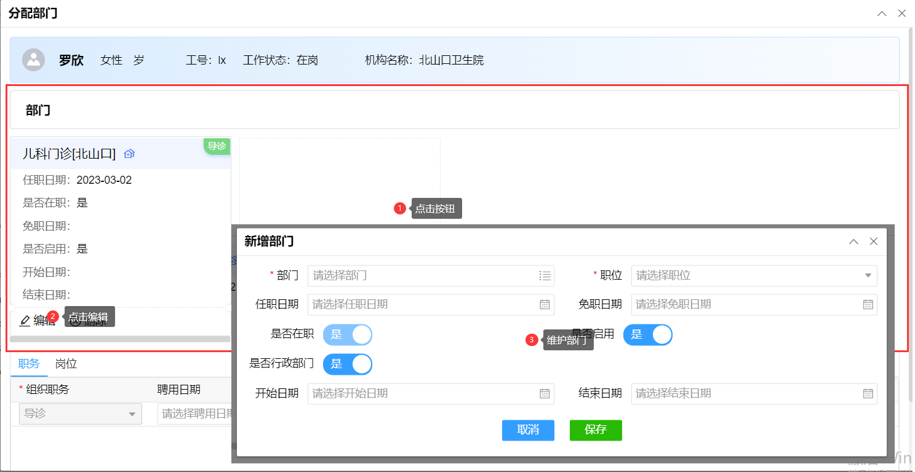Click the 请选择部门 input field

coord(431,276)
